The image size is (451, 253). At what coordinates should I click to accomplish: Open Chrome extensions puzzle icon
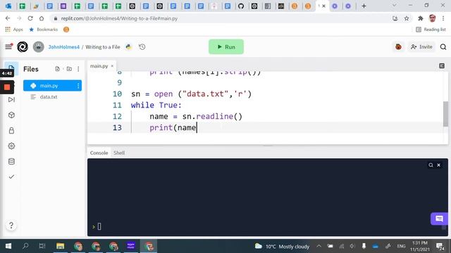click(x=420, y=18)
